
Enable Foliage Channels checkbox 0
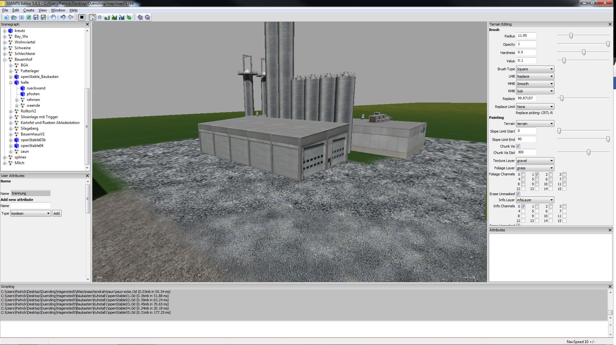(x=523, y=174)
